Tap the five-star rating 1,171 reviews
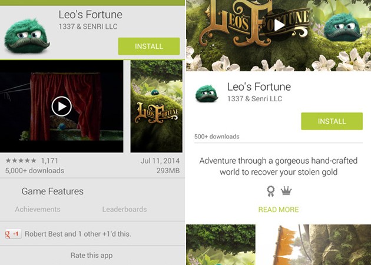This screenshot has height=265, width=371. coord(32,161)
